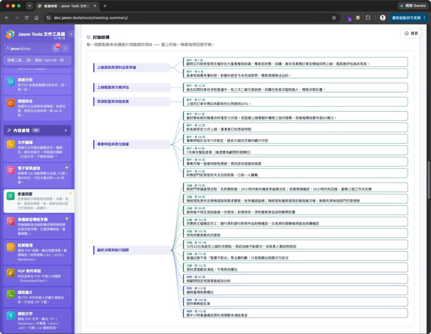Select the 會議摘要 tool icon
The image size is (431, 334).
[11, 196]
